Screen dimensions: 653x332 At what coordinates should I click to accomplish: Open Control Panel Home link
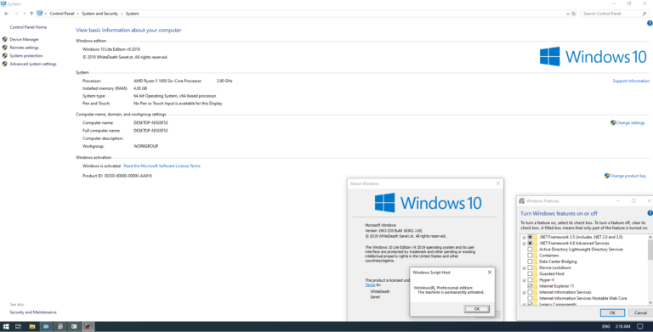coord(28,27)
